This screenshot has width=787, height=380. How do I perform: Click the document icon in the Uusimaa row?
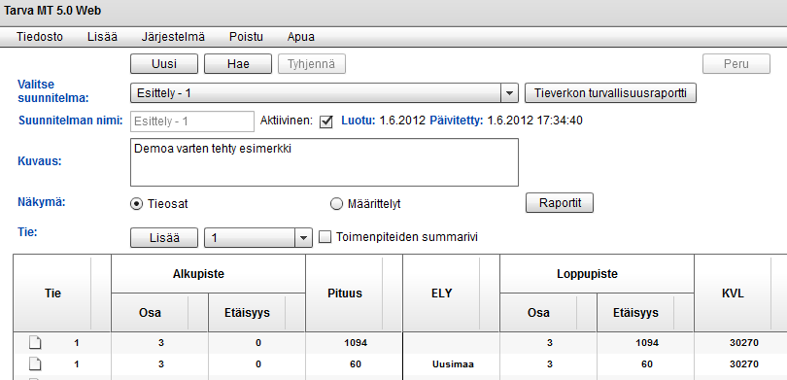tap(35, 364)
